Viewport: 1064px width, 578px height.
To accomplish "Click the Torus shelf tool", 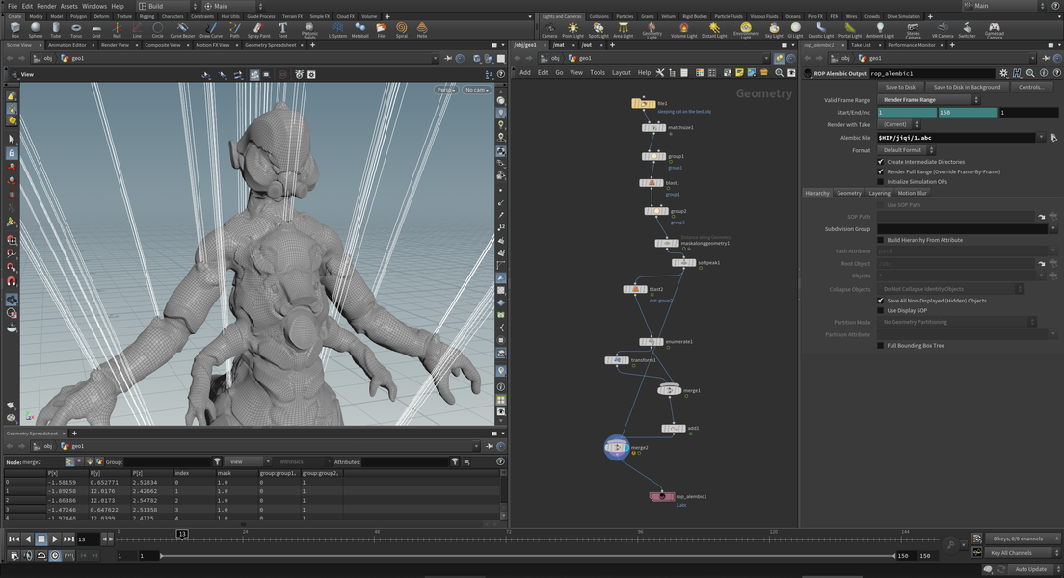I will 76,29.
